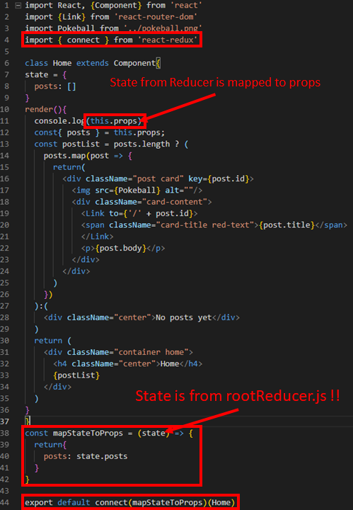Click mapStateToProps declaration on line 38
The height and width of the screenshot is (510, 353).
tap(88, 433)
